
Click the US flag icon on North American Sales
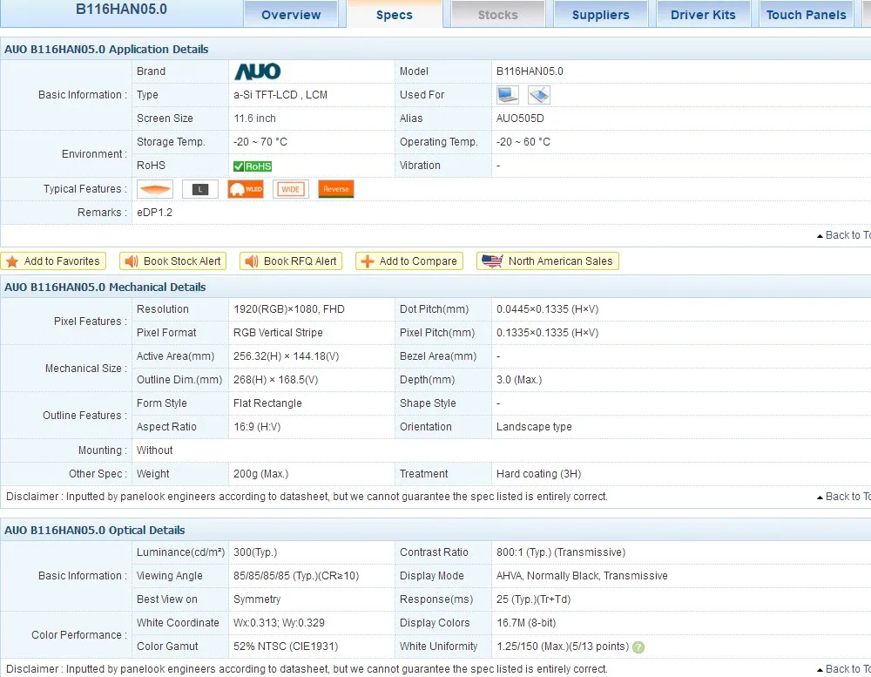pos(492,261)
